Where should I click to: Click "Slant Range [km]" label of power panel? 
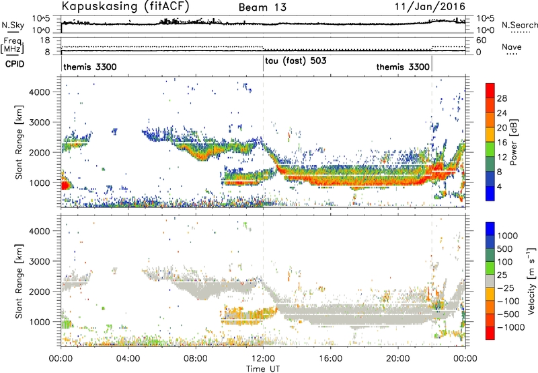pos(19,142)
